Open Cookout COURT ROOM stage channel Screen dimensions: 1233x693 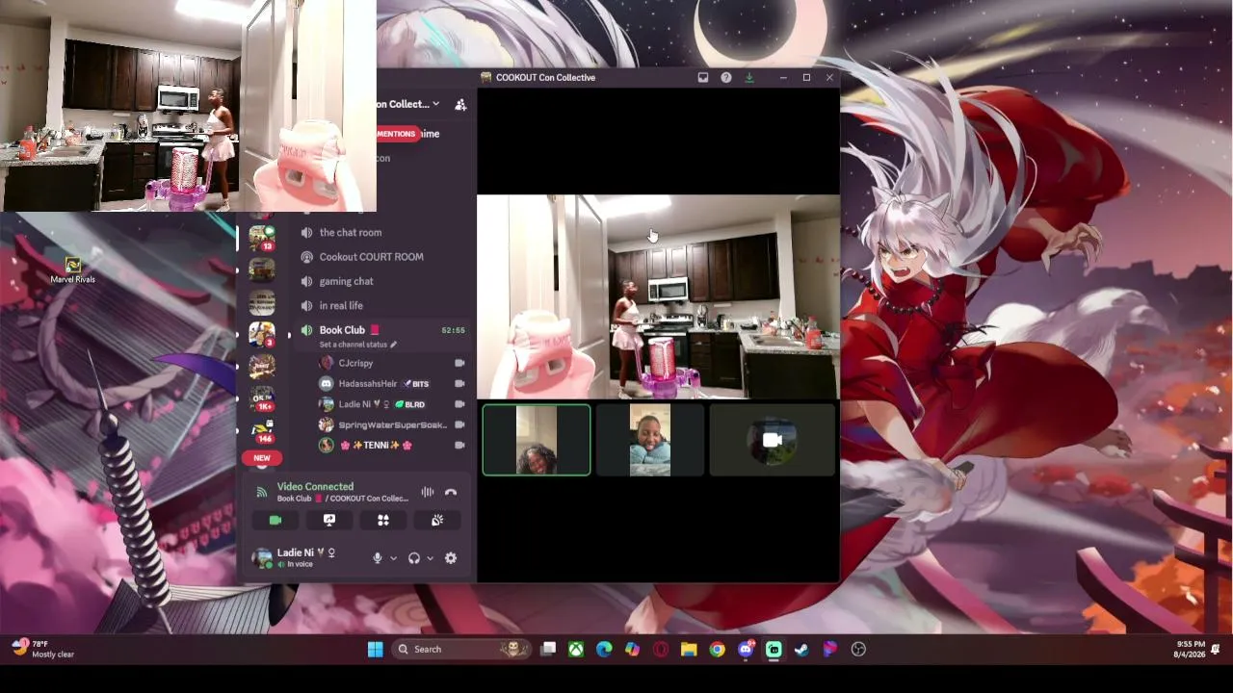pos(371,257)
